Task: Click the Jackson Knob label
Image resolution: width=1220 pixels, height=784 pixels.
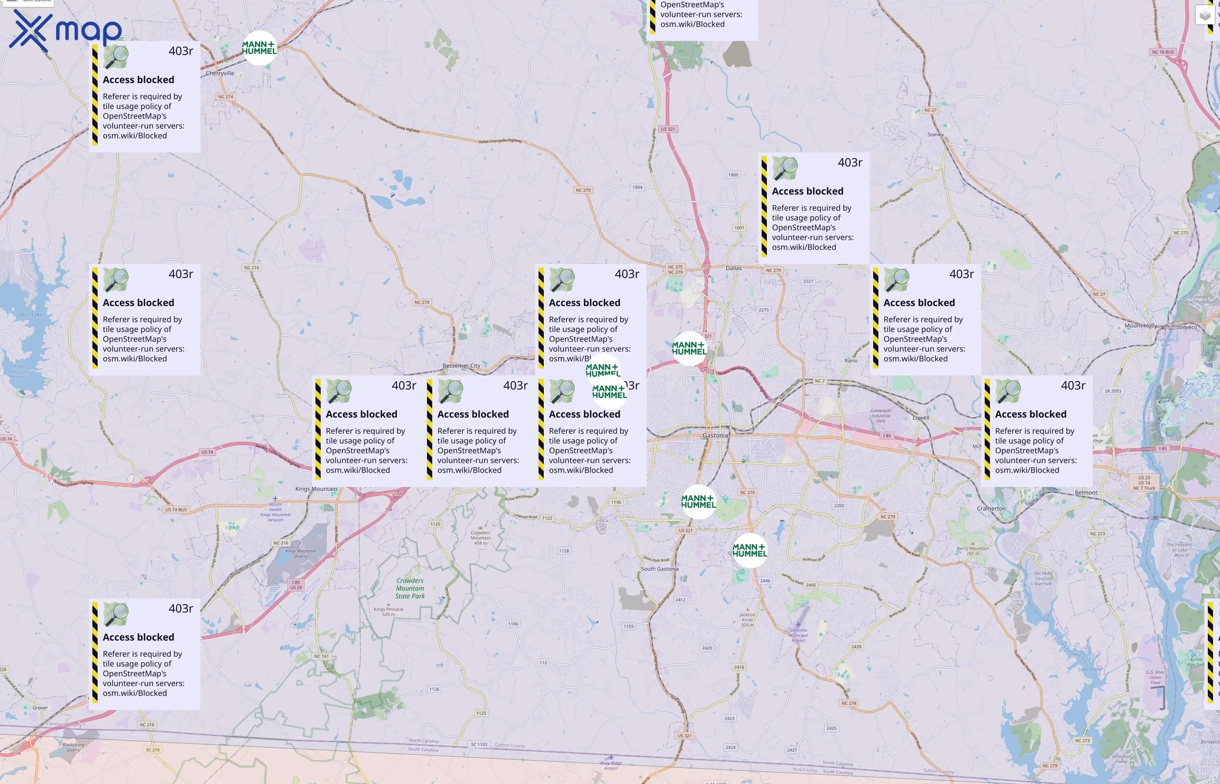Action: (747, 619)
